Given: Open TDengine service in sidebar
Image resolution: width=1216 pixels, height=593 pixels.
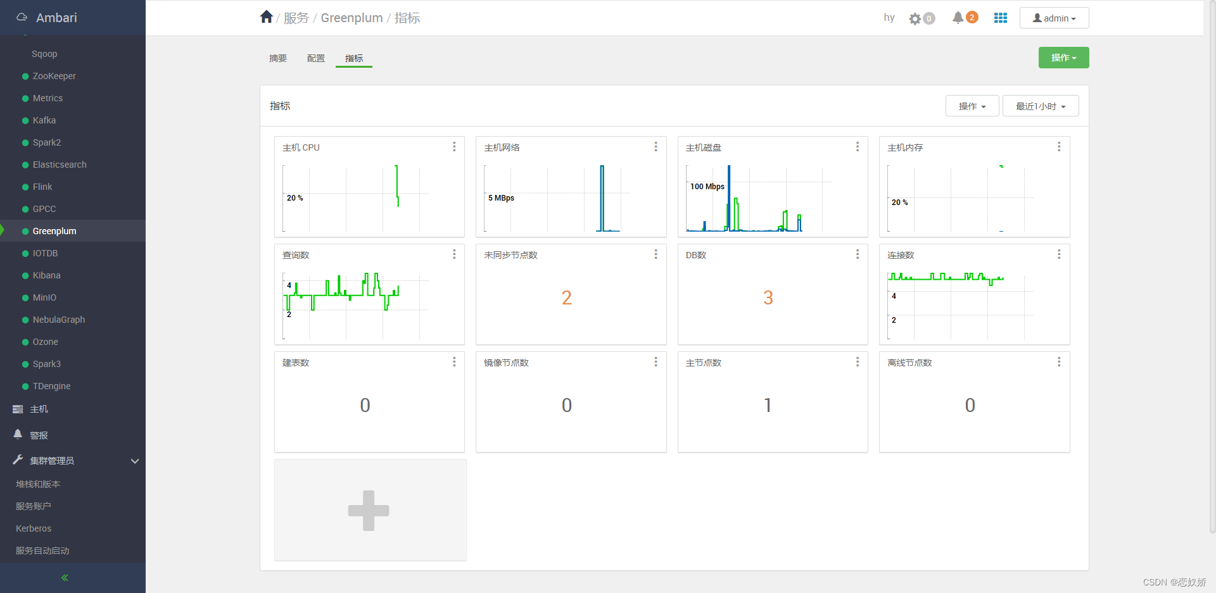Looking at the screenshot, I should click(x=52, y=386).
